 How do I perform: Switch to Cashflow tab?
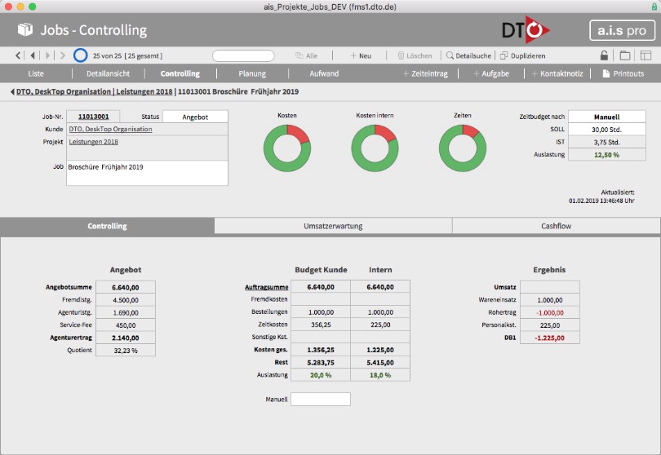(556, 226)
